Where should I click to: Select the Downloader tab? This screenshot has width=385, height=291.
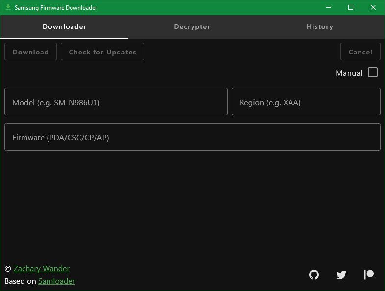coord(64,26)
